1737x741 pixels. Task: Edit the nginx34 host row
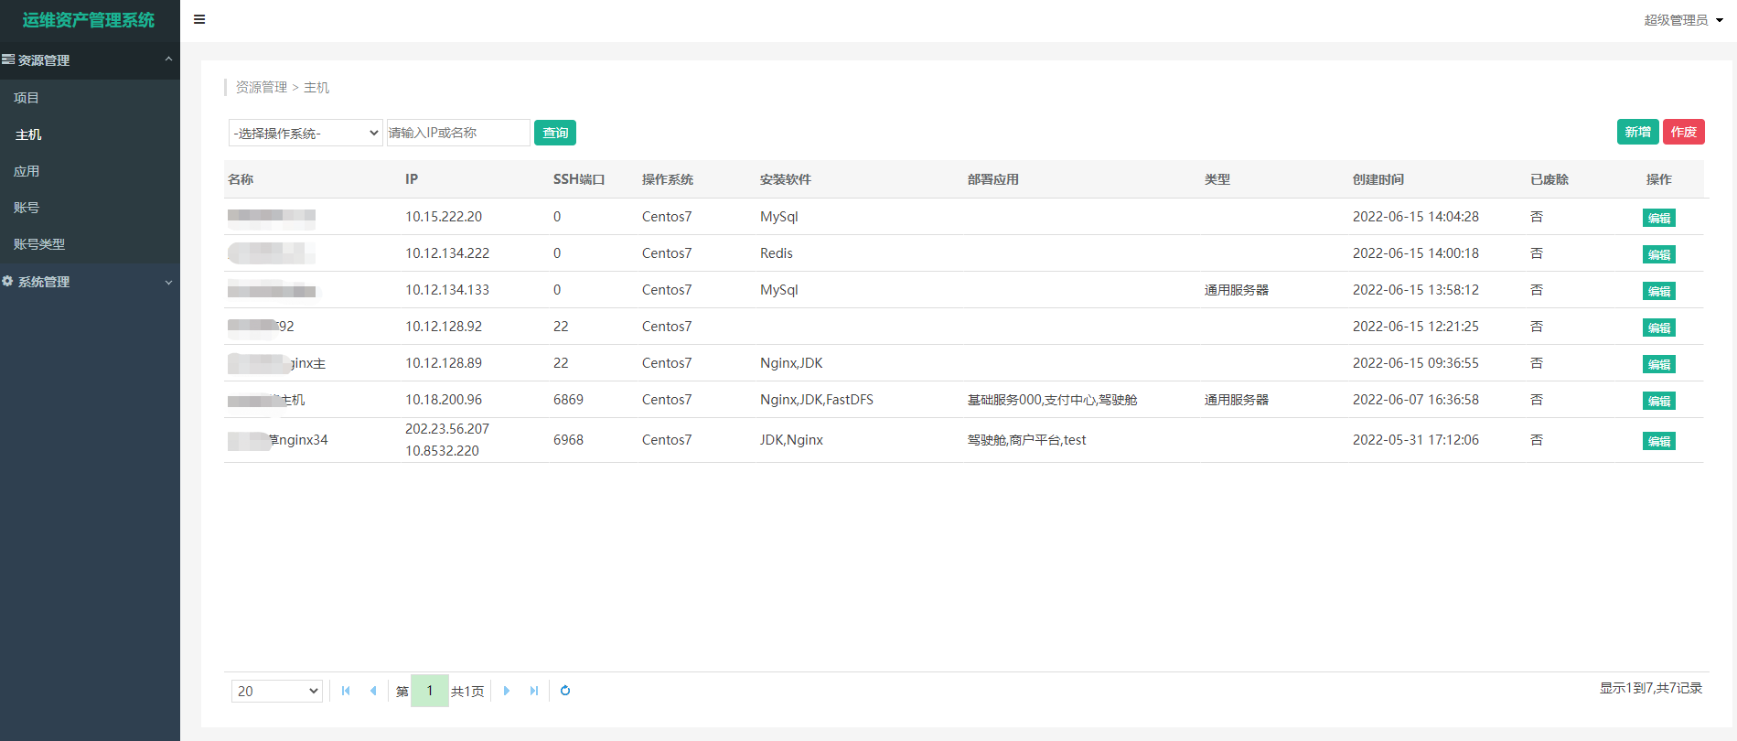[x=1659, y=441]
